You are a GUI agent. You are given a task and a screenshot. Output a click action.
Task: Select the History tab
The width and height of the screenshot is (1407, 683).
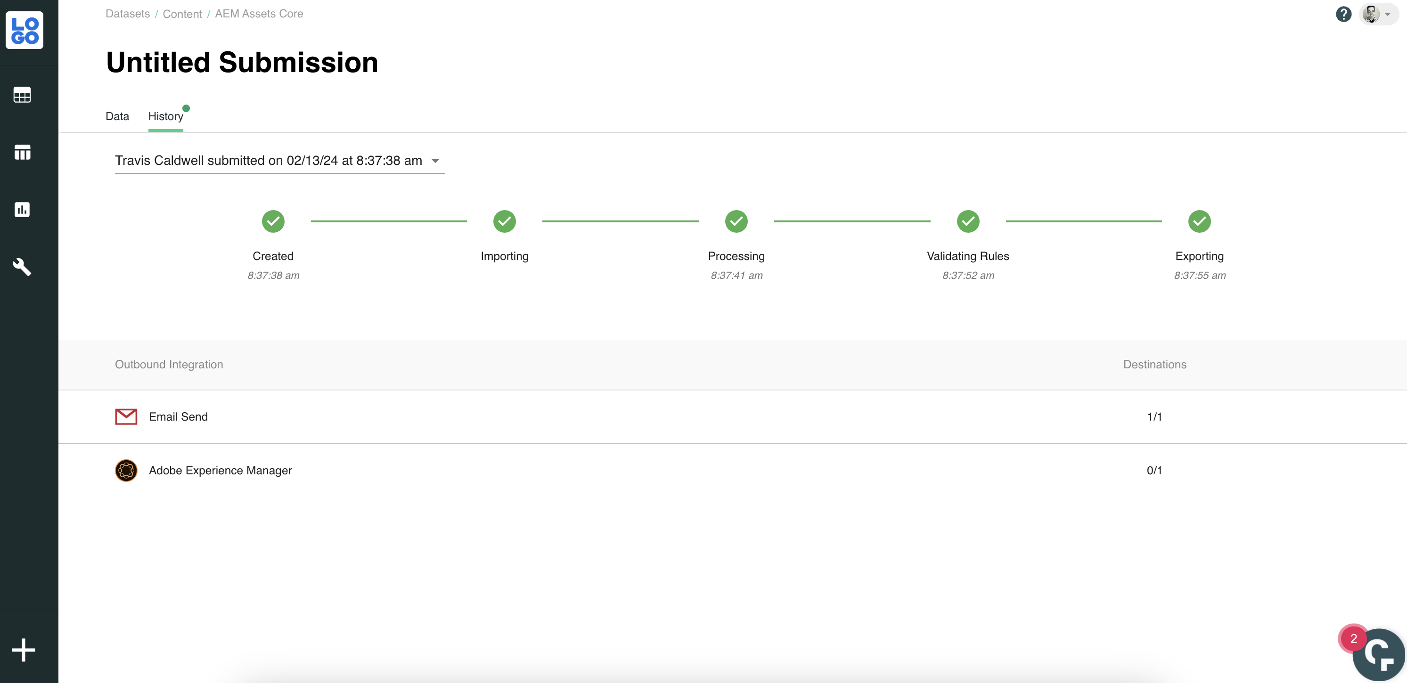(x=165, y=116)
